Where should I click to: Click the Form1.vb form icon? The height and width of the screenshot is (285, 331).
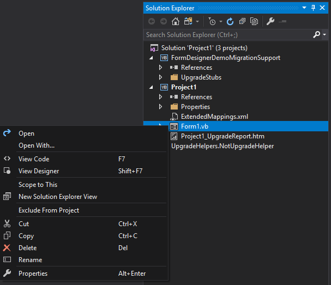174,126
